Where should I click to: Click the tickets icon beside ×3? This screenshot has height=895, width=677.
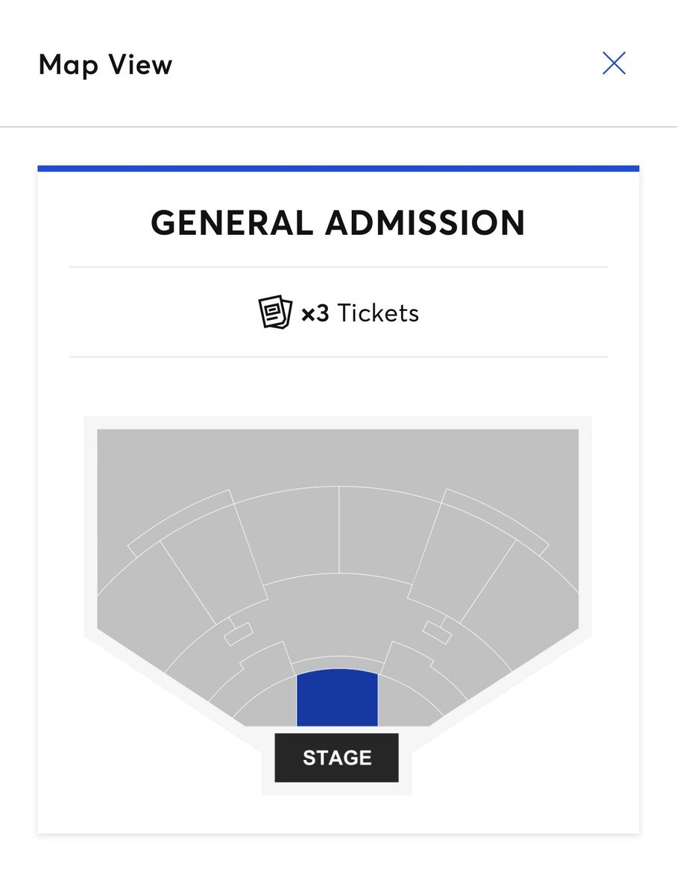[x=275, y=313]
